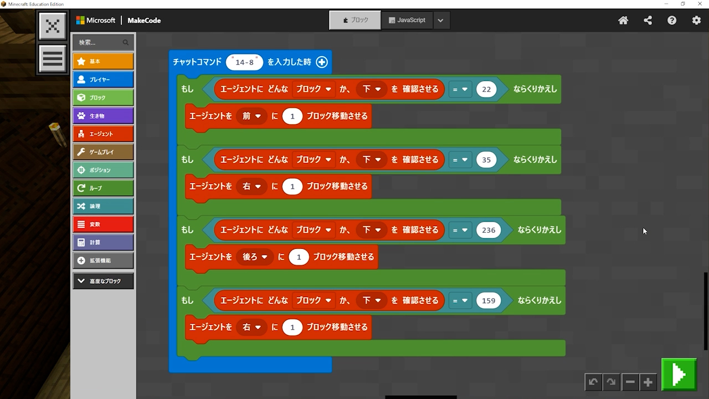The image size is (709, 399).
Task: Switch to the JavaScript editor tab
Action: tap(407, 21)
